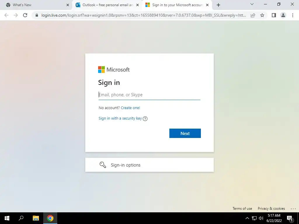This screenshot has width=299, height=224.
Task: Click the key icon beside Sign-in options
Action: pos(103,165)
